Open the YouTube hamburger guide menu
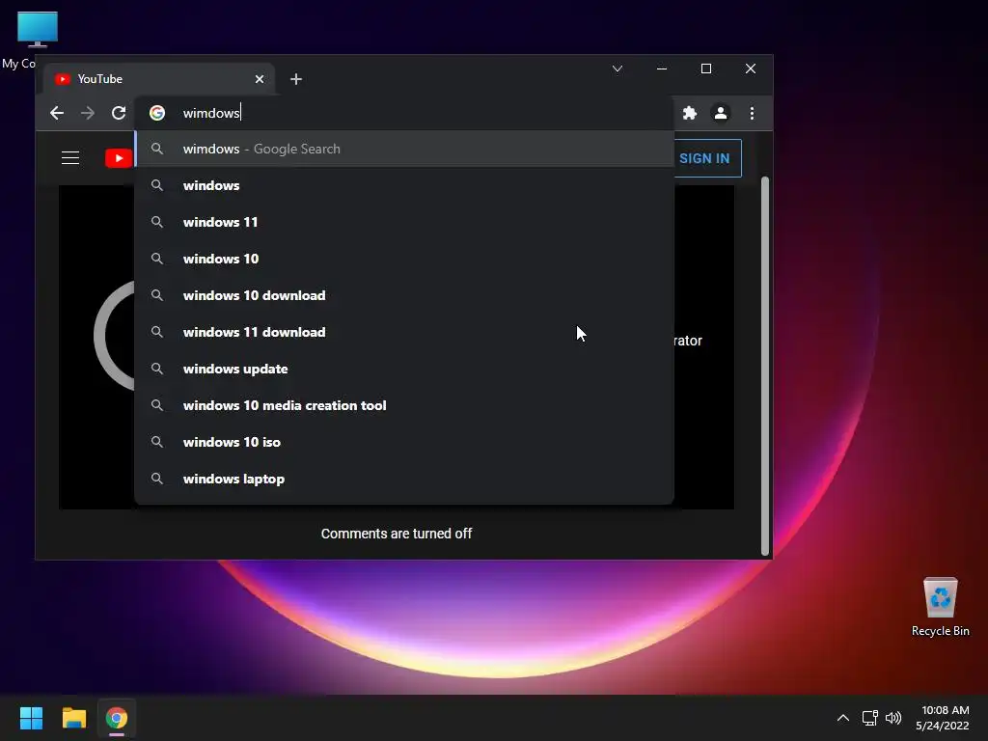988x741 pixels. 70,157
